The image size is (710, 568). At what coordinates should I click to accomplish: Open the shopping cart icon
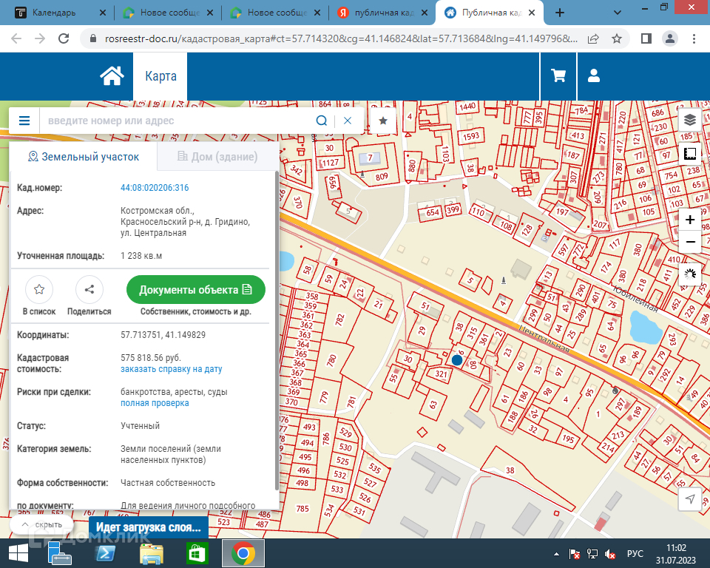click(x=558, y=75)
